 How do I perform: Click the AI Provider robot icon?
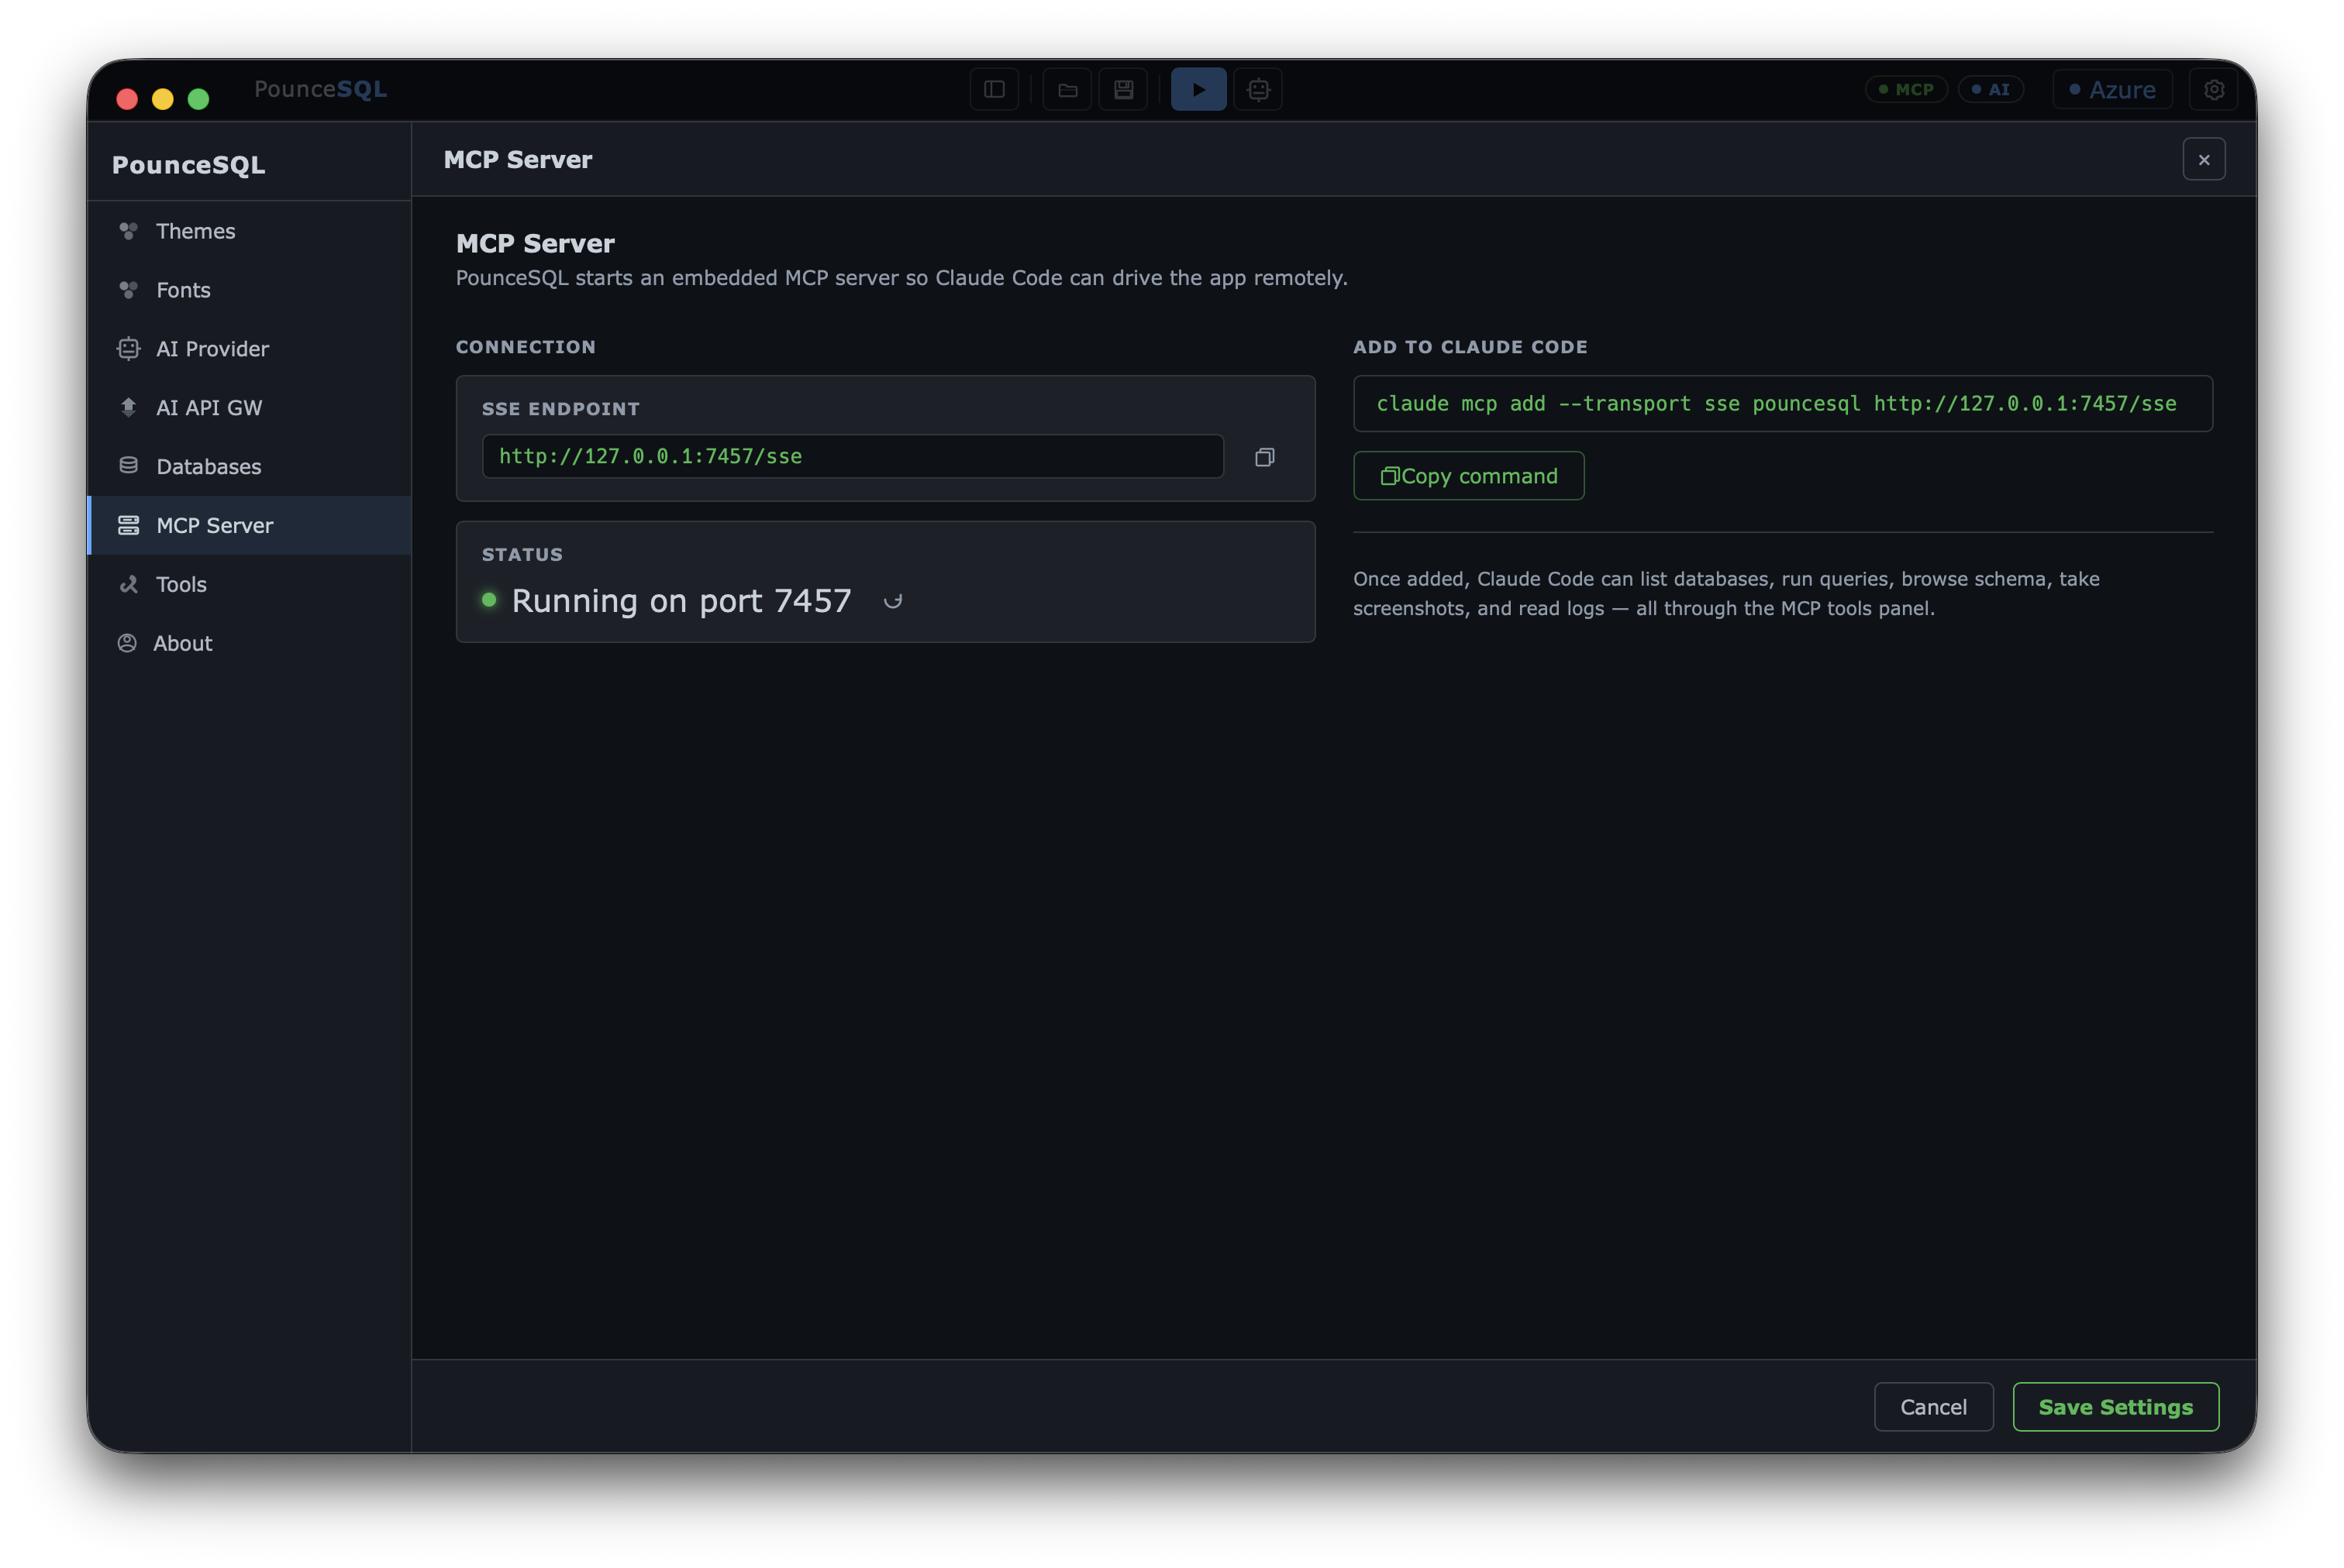[128, 349]
